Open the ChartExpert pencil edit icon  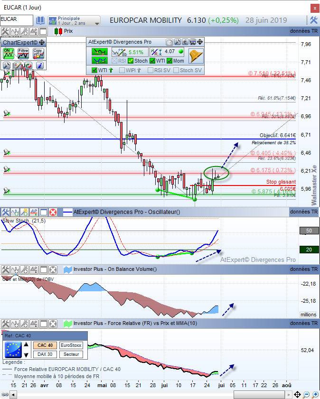click(x=18, y=65)
